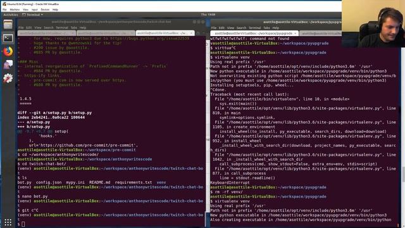Switch to first tab in left terminal

[47, 33]
